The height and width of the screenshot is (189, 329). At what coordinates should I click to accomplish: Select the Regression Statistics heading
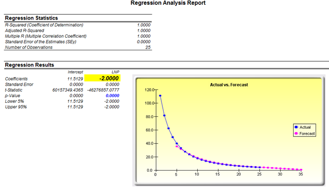pyautogui.click(x=31, y=18)
